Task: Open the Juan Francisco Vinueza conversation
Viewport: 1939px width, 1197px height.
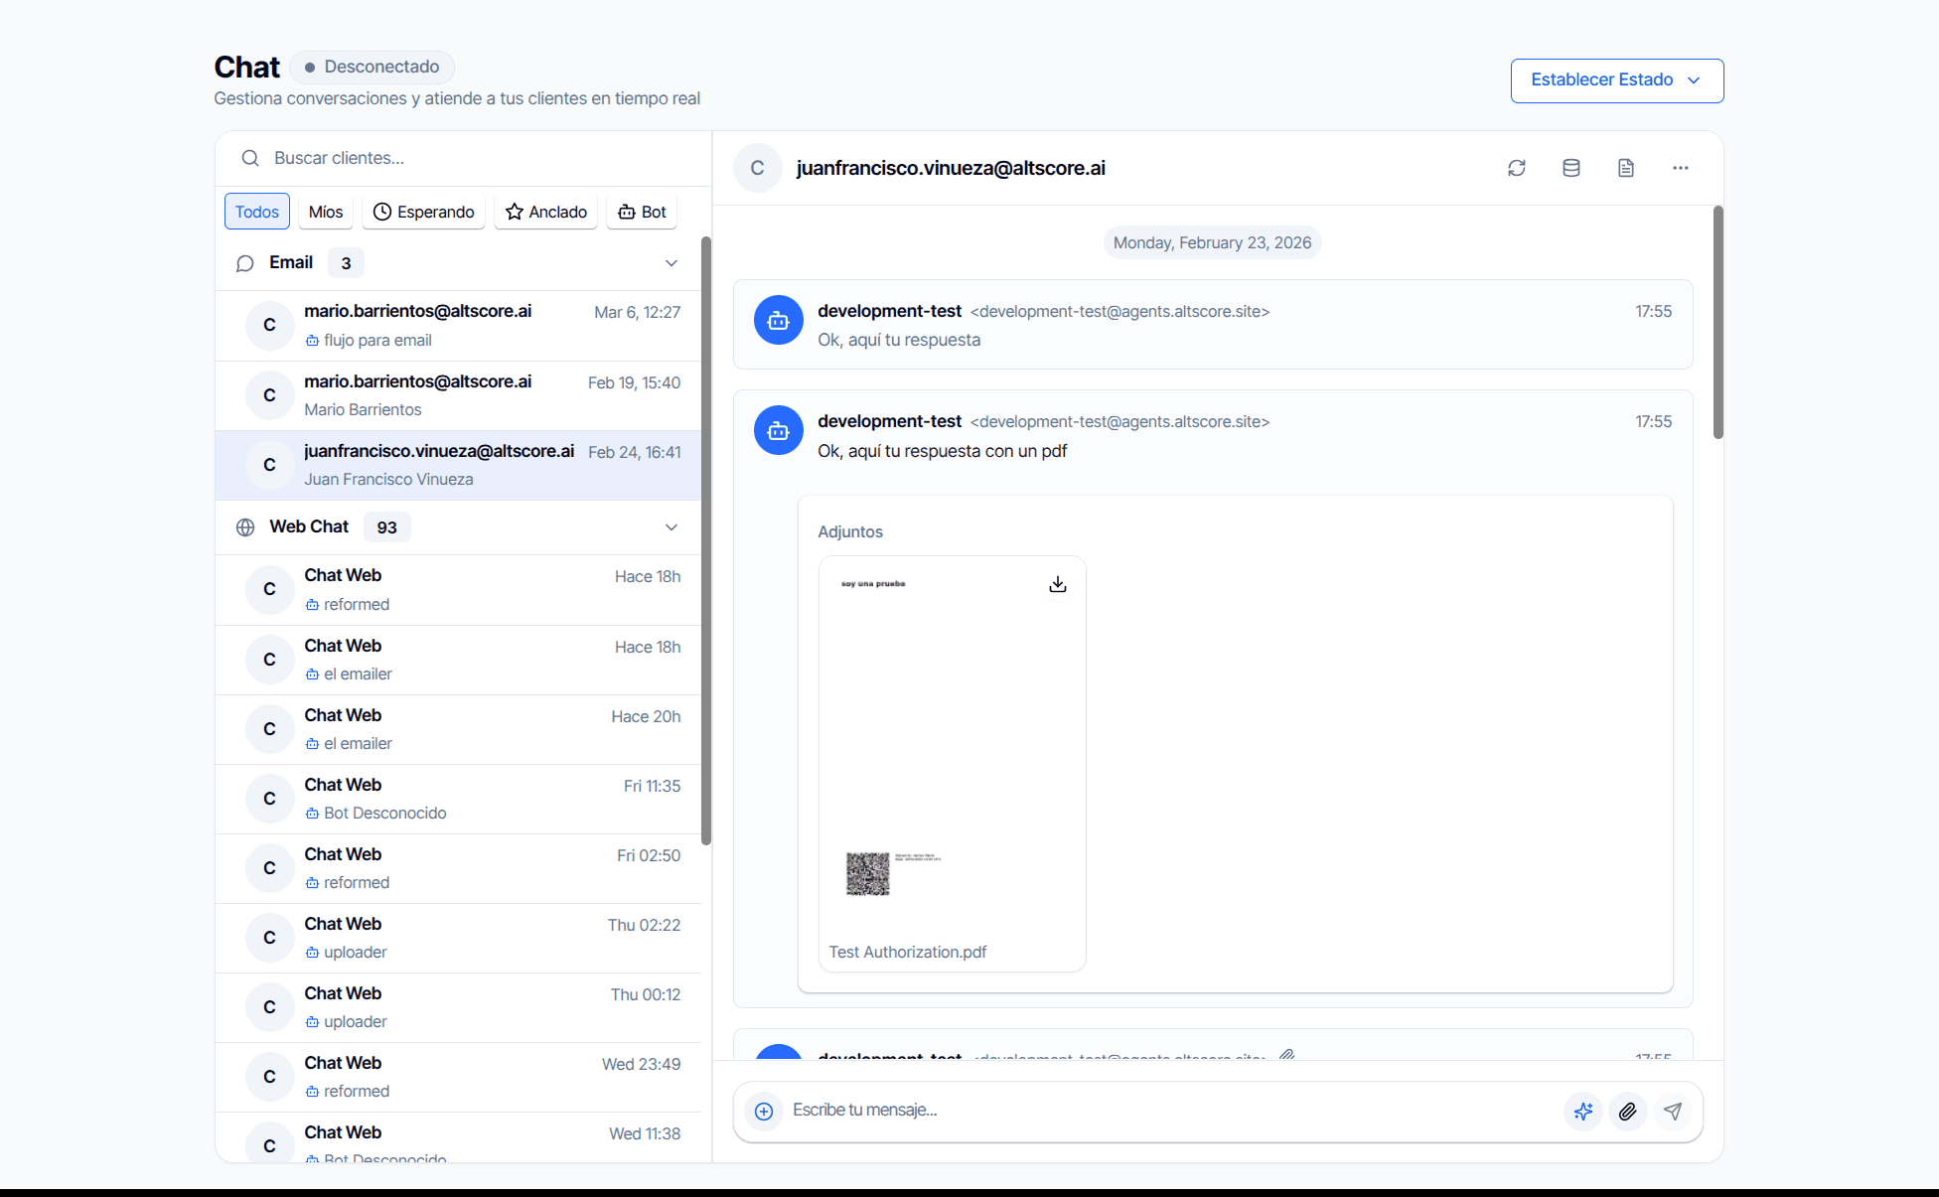Action: pyautogui.click(x=458, y=465)
